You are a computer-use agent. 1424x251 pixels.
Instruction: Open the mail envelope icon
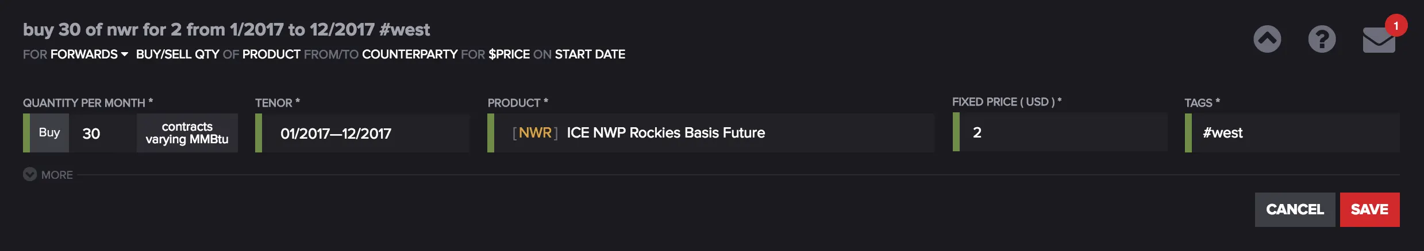coord(1379,40)
